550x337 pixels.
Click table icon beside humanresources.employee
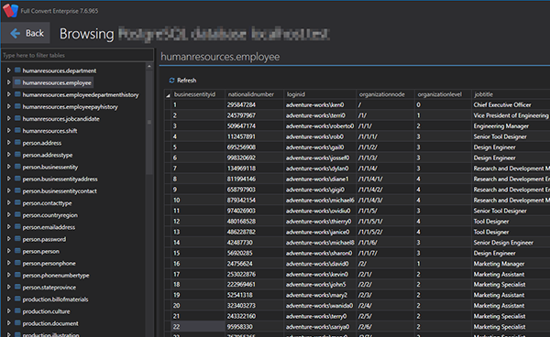pos(17,82)
